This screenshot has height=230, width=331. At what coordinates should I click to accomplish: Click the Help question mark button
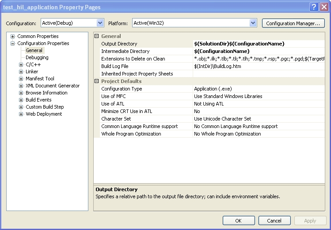[x=314, y=7]
